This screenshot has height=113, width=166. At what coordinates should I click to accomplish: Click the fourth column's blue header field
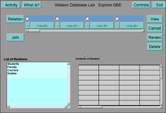pyautogui.click(x=130, y=19)
